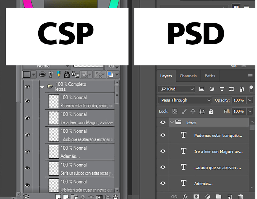Select Photoshop 'Podemos estar tranquilo...' text layer
257x199 pixels.
pos(218,135)
